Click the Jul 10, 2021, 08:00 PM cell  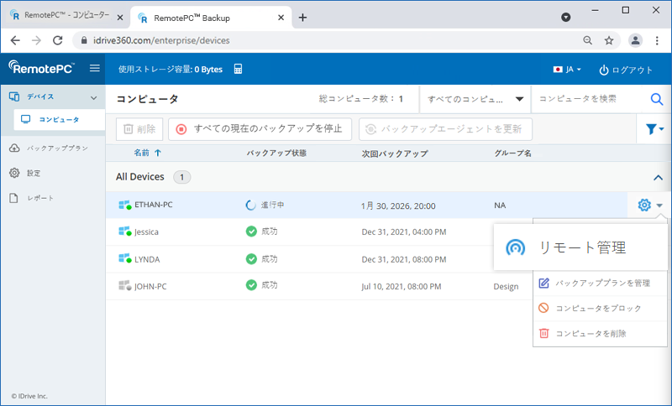coord(402,286)
